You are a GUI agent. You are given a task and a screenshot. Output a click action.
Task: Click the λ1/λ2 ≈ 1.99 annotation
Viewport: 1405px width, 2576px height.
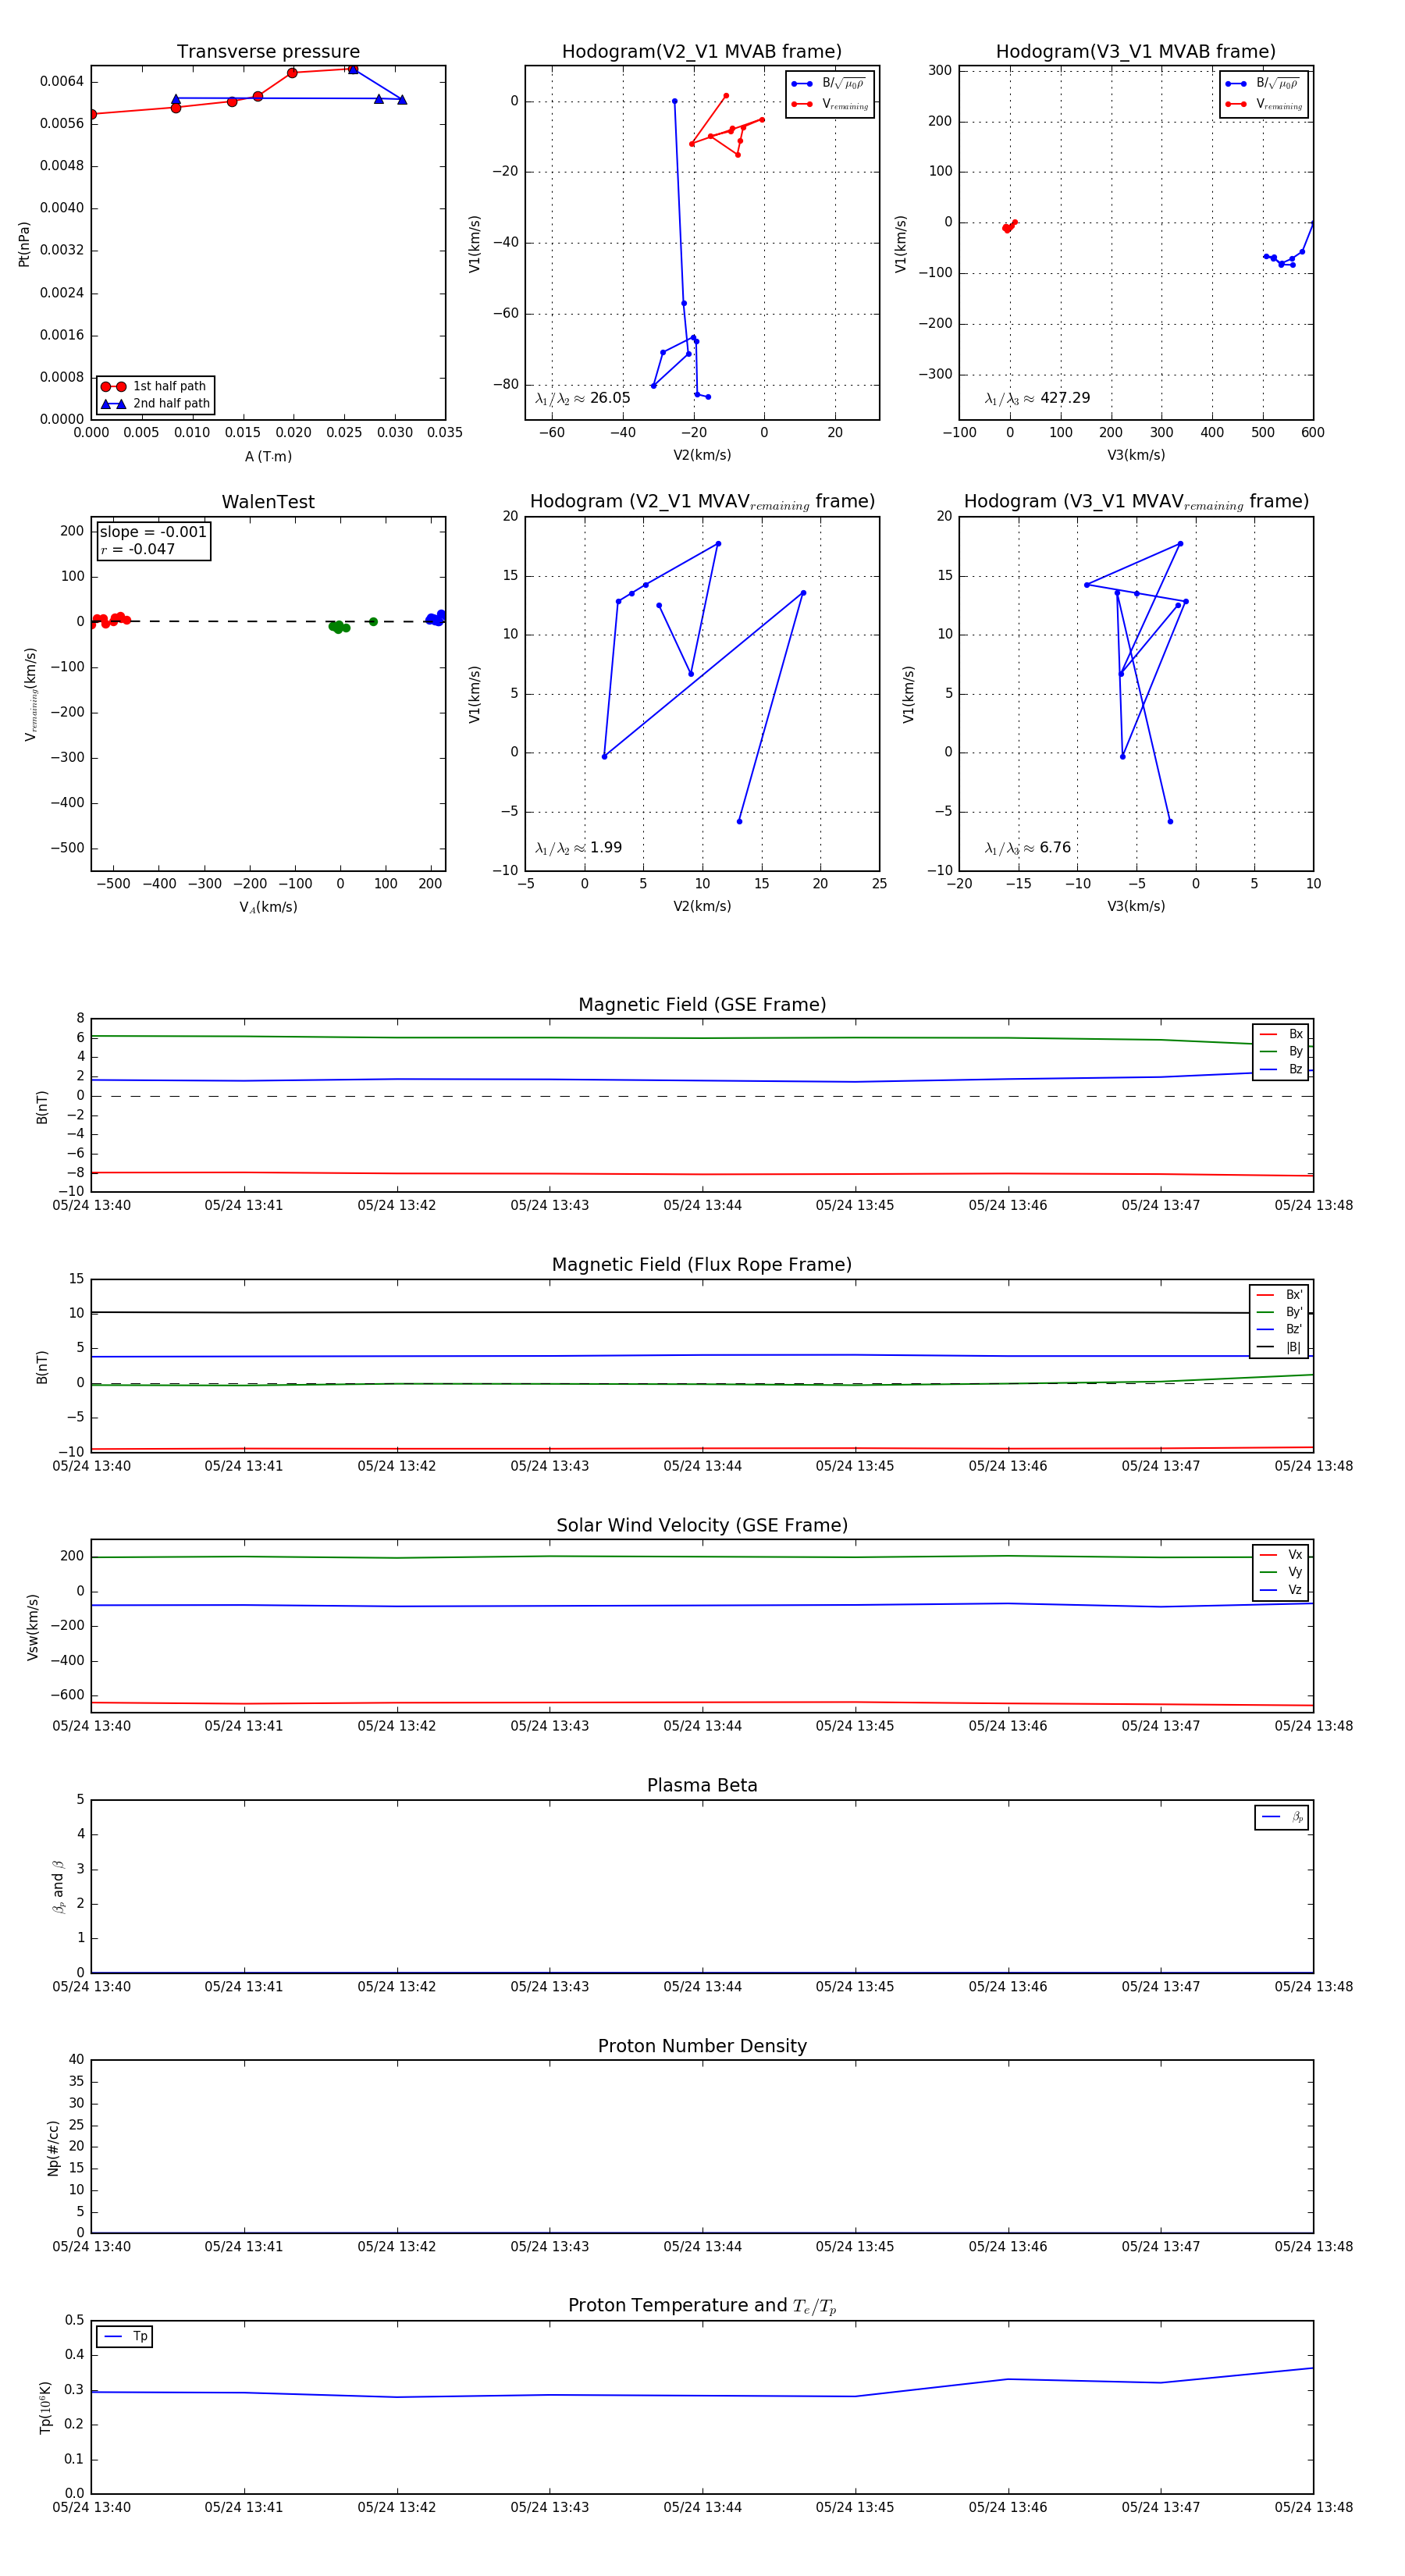[578, 848]
